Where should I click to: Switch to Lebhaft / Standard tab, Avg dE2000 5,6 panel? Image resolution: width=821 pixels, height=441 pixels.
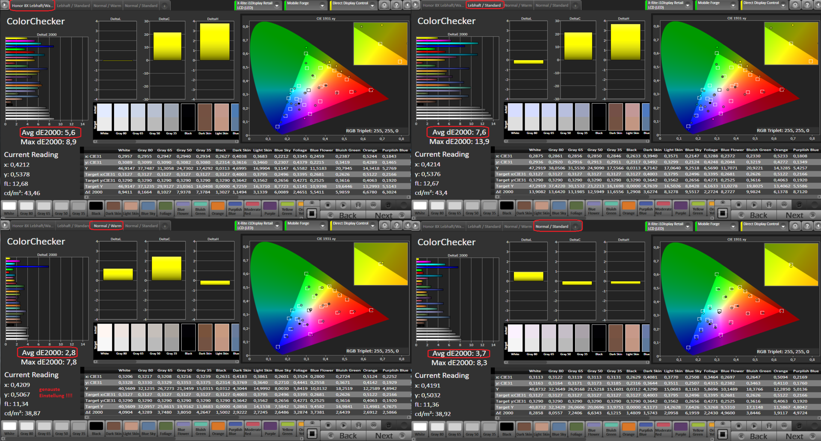(x=73, y=6)
